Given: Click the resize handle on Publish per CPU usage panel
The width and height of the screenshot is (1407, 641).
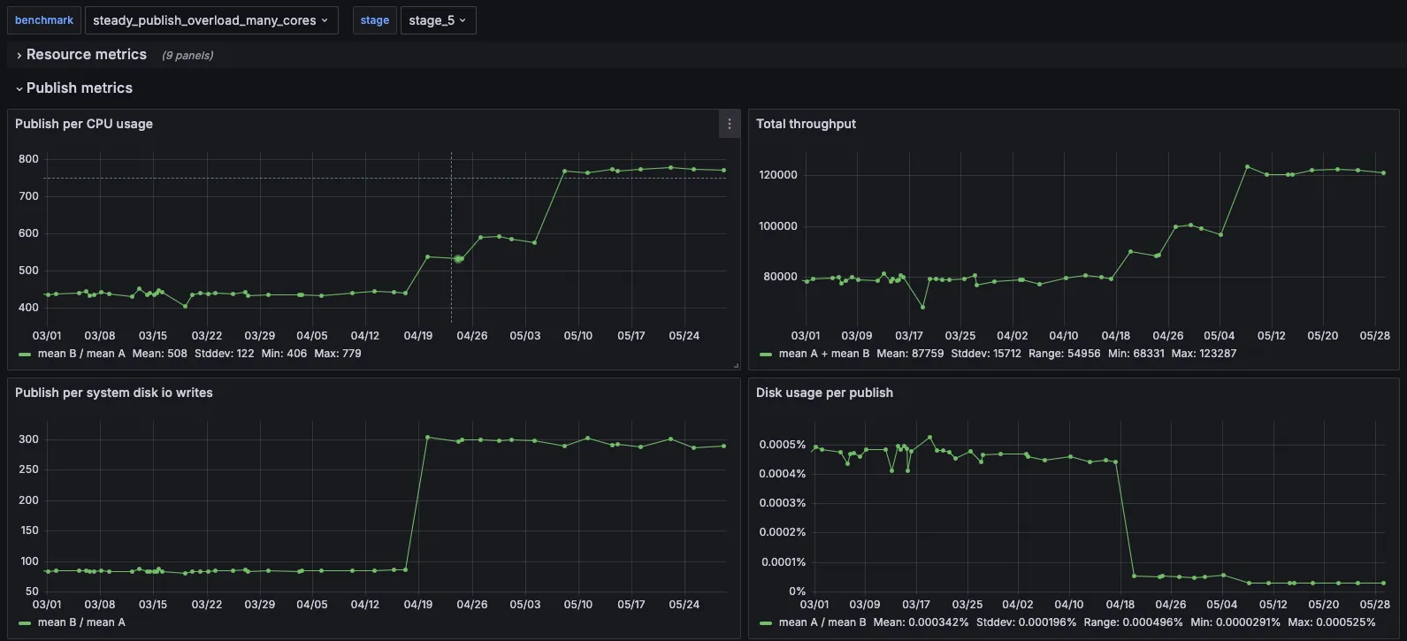Looking at the screenshot, I should tap(736, 365).
